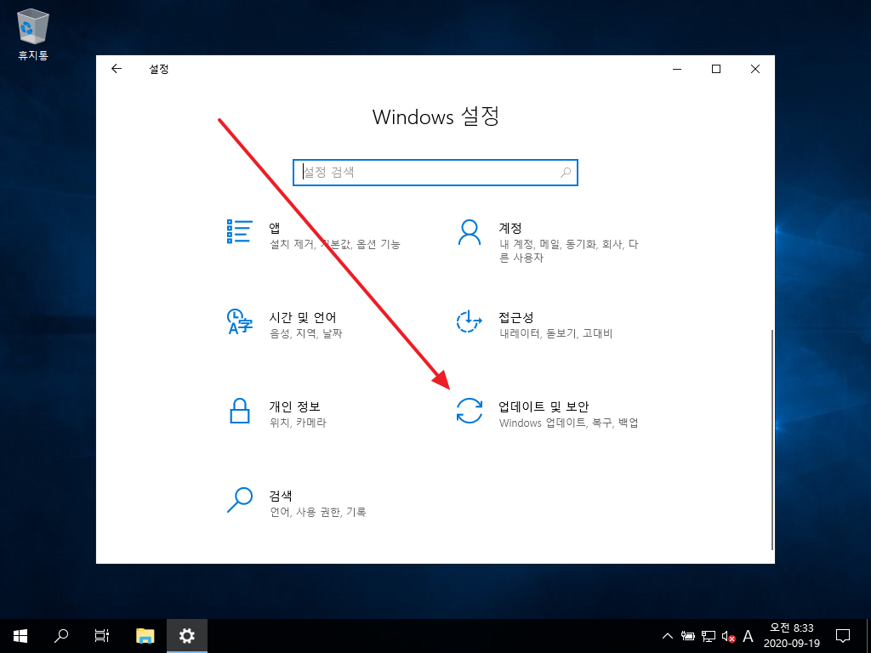Open Task View on the taskbar
The height and width of the screenshot is (653, 871).
[x=102, y=636]
